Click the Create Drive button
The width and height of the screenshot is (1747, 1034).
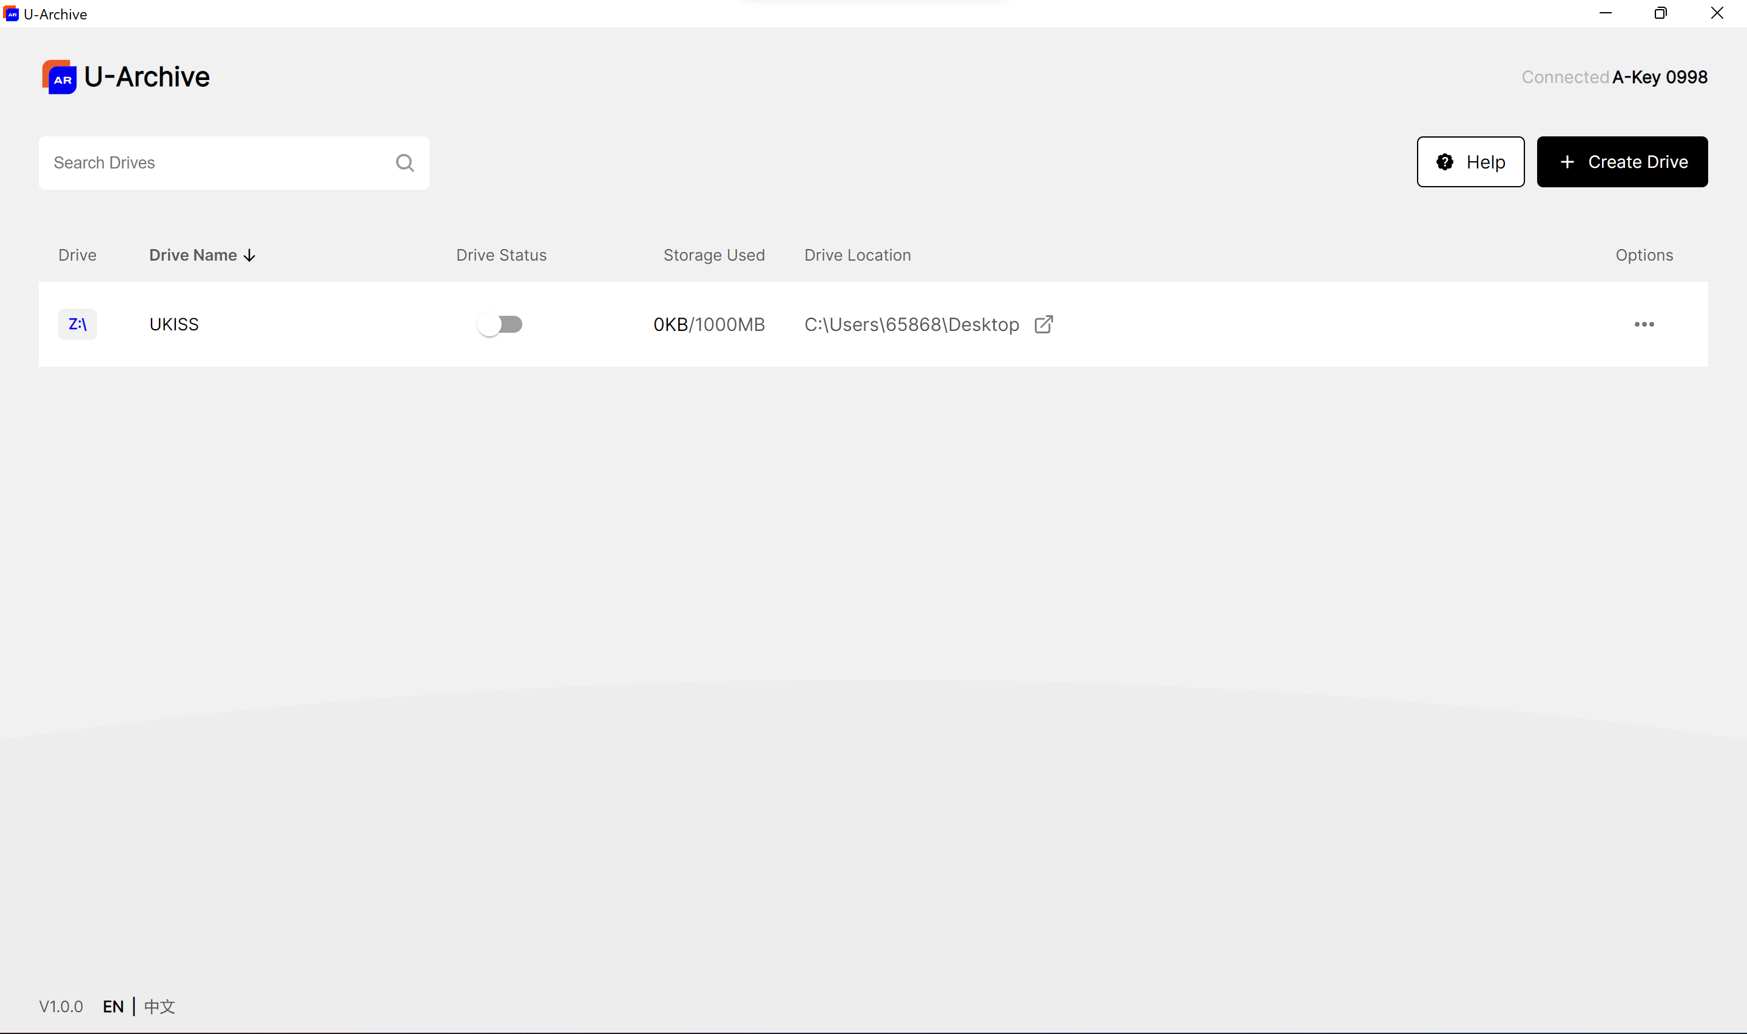(x=1623, y=161)
